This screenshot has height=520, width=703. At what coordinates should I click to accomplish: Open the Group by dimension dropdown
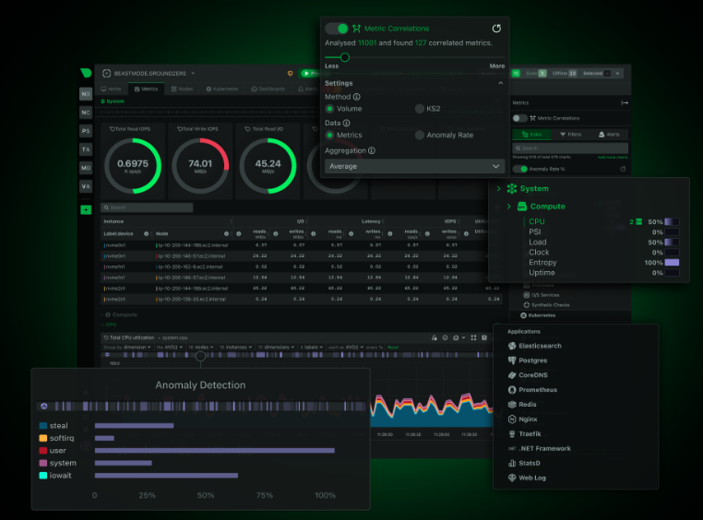[x=127, y=347]
